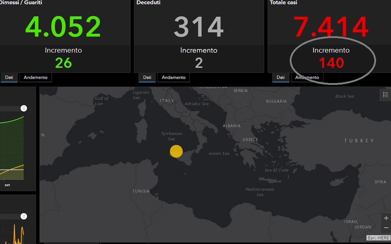Show Andamento tab under Totale casi
Screen dimensions: 391x244
307,77
